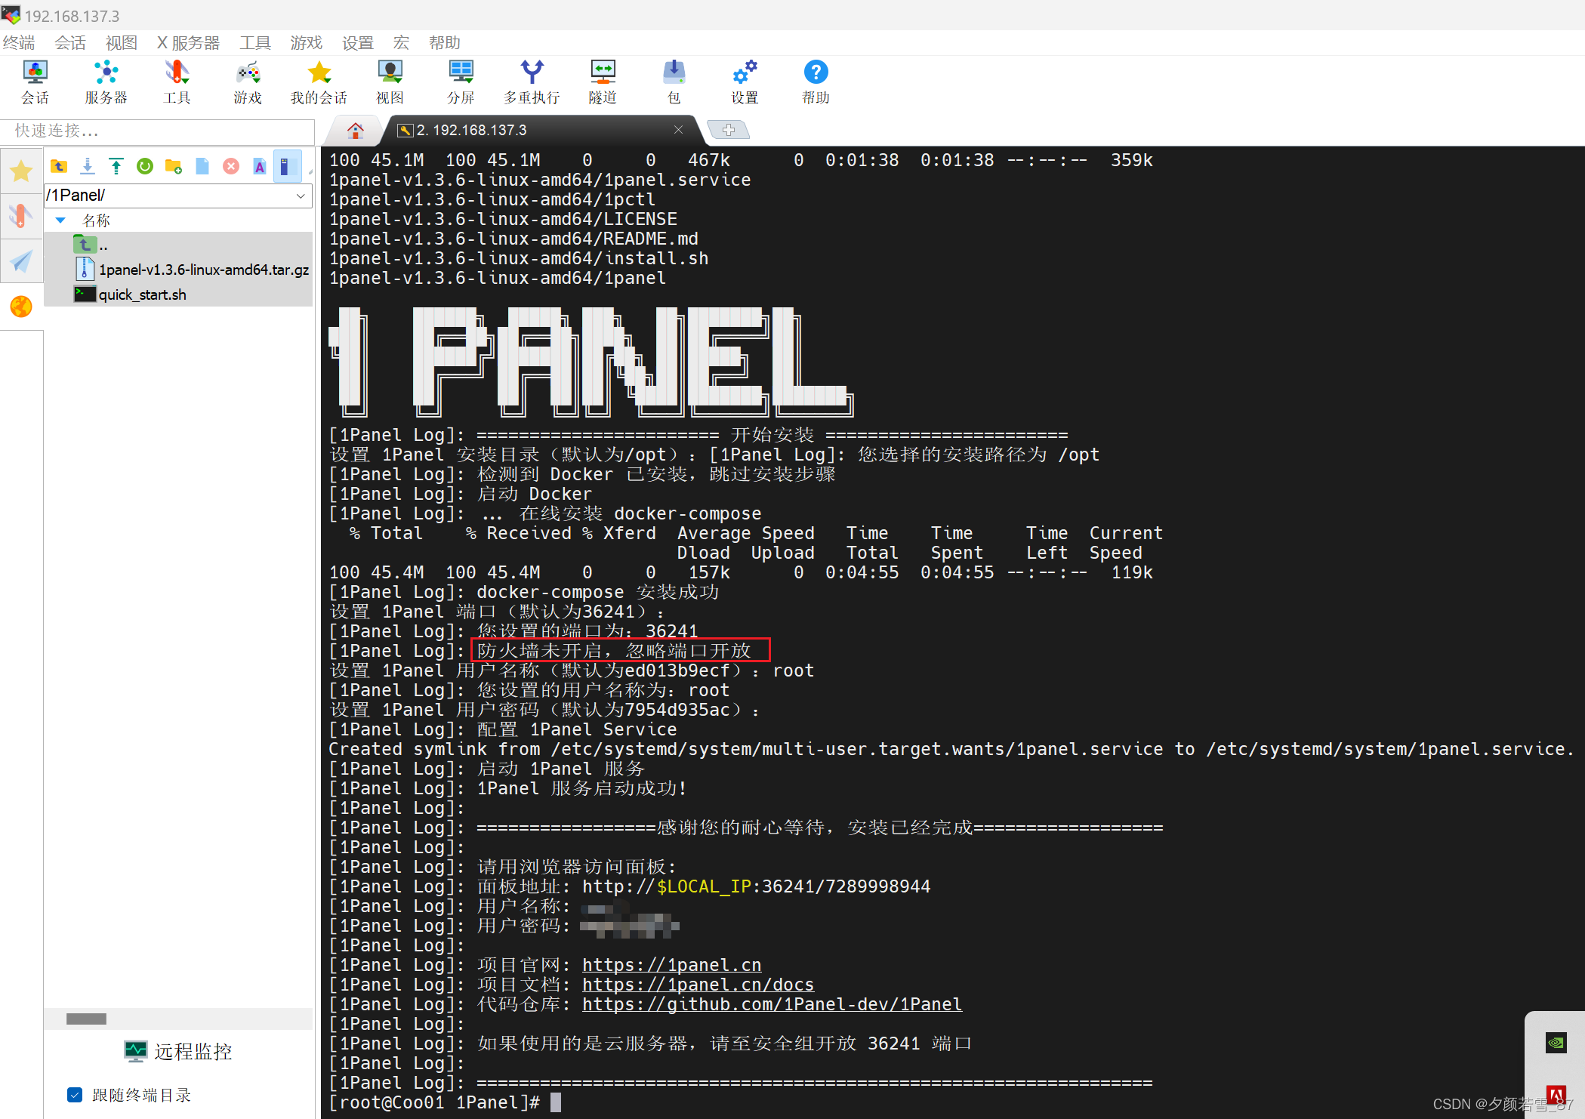Refresh the SFTP folder listing
This screenshot has width=1585, height=1119.
pos(145,166)
